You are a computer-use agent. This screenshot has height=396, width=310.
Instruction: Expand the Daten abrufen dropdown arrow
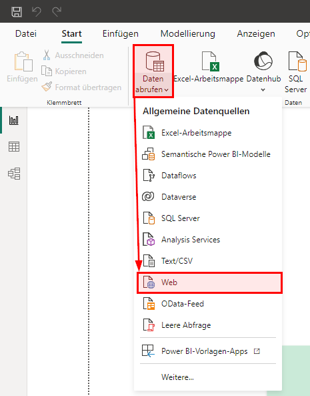point(167,90)
